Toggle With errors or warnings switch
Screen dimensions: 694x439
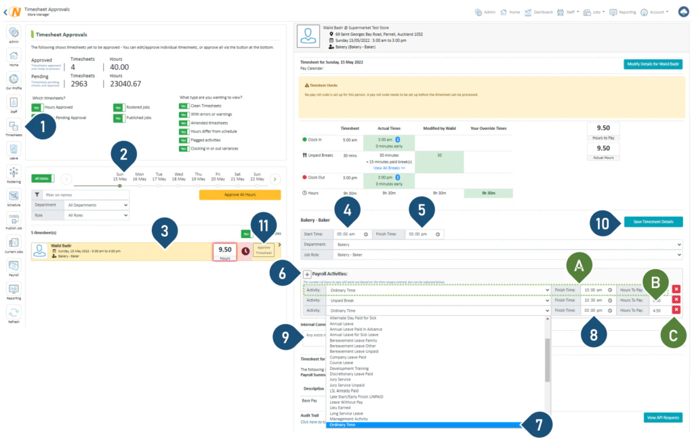click(x=184, y=114)
